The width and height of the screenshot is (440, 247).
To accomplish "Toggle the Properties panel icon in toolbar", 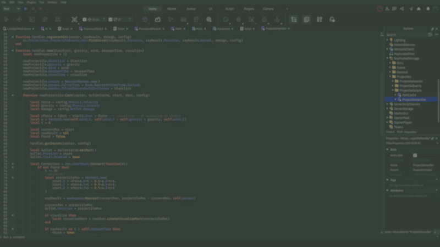I will [307, 20].
